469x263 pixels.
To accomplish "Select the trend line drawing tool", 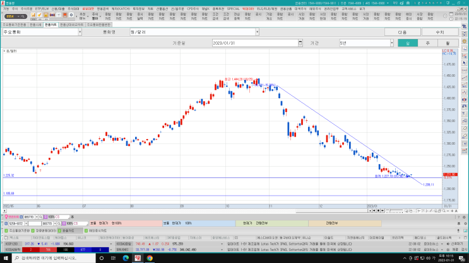I will click(464, 77).
